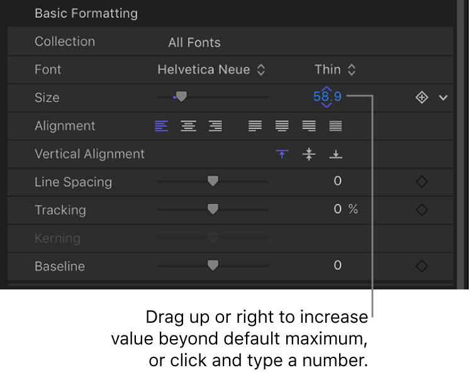Select center text alignment icon

coord(188,126)
